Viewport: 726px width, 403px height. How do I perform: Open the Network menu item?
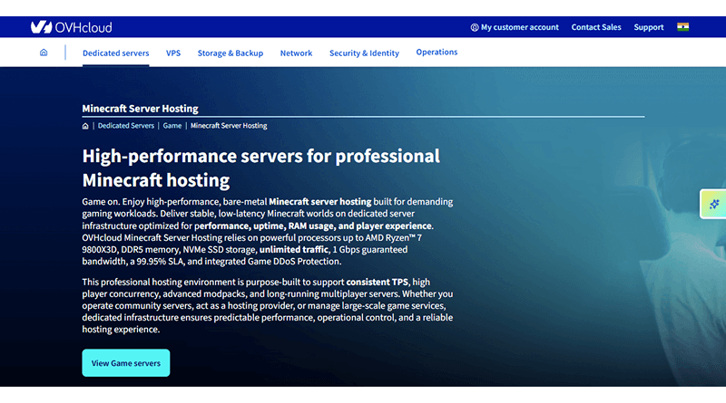296,53
